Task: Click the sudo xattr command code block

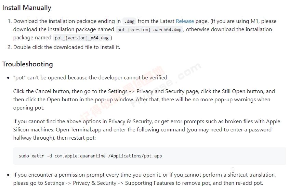Action: click(x=150, y=156)
